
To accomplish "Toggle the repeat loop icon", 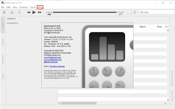I will pos(120,15).
